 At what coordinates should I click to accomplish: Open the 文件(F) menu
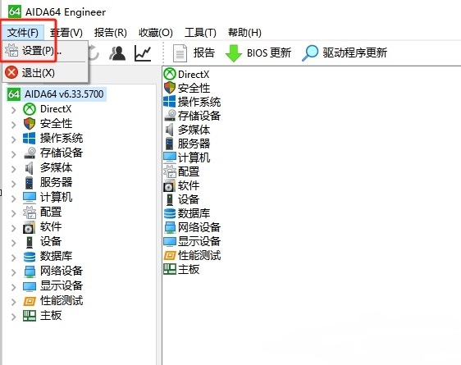pos(23,32)
